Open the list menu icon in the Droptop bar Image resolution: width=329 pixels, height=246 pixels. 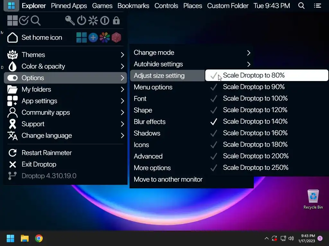coord(317,6)
